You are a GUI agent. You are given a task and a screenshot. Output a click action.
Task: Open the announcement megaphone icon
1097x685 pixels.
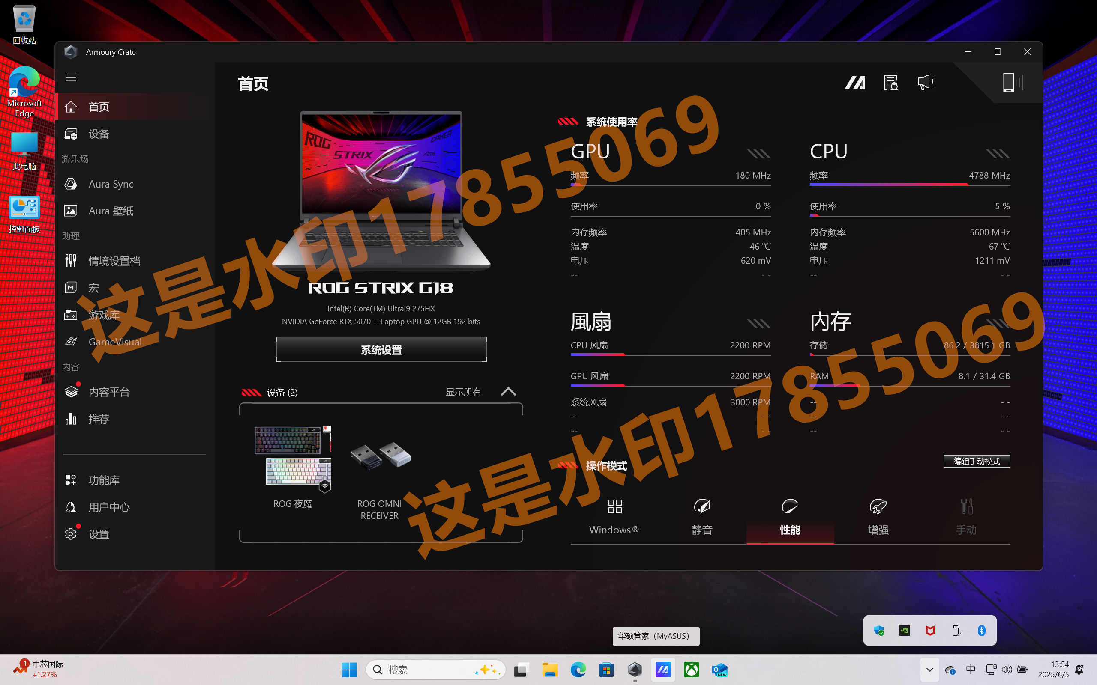coord(926,83)
